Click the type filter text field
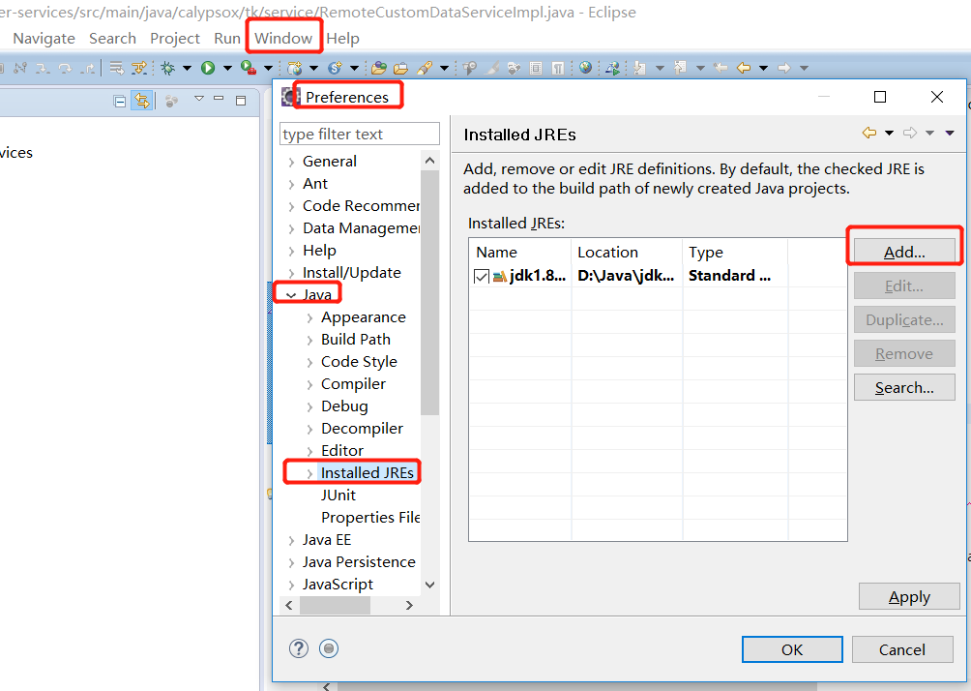The image size is (971, 691). [359, 134]
